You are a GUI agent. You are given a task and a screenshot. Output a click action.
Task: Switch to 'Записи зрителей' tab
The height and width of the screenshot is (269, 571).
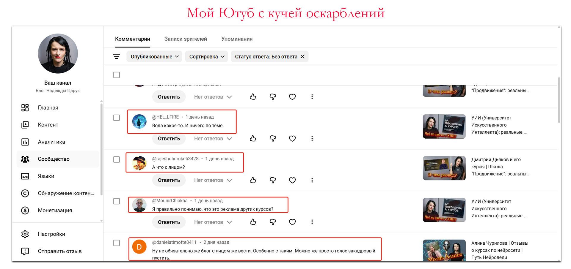point(186,39)
